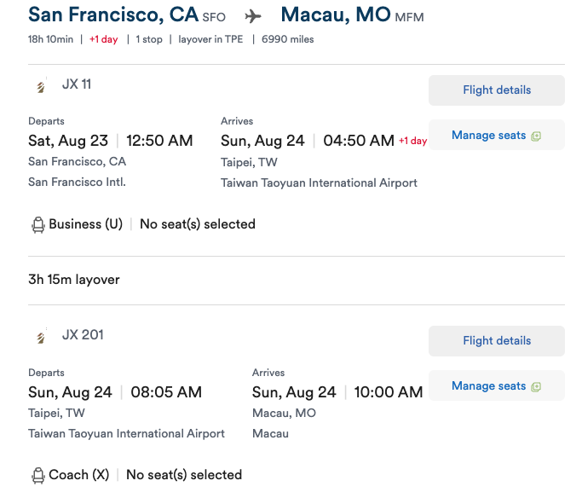Click the Business class seat icon

pyautogui.click(x=37, y=224)
